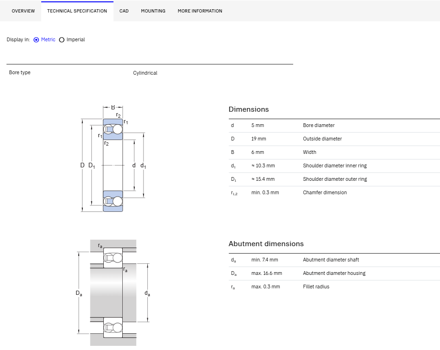Click the 5 mm bore diameter value

click(x=258, y=125)
